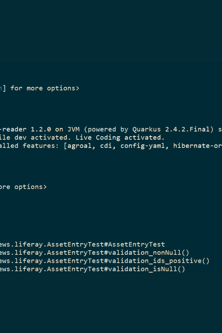The height and width of the screenshot is (333, 222).
Task: Click the faint horizontal divider above terminal output
Action: tap(111, 60)
